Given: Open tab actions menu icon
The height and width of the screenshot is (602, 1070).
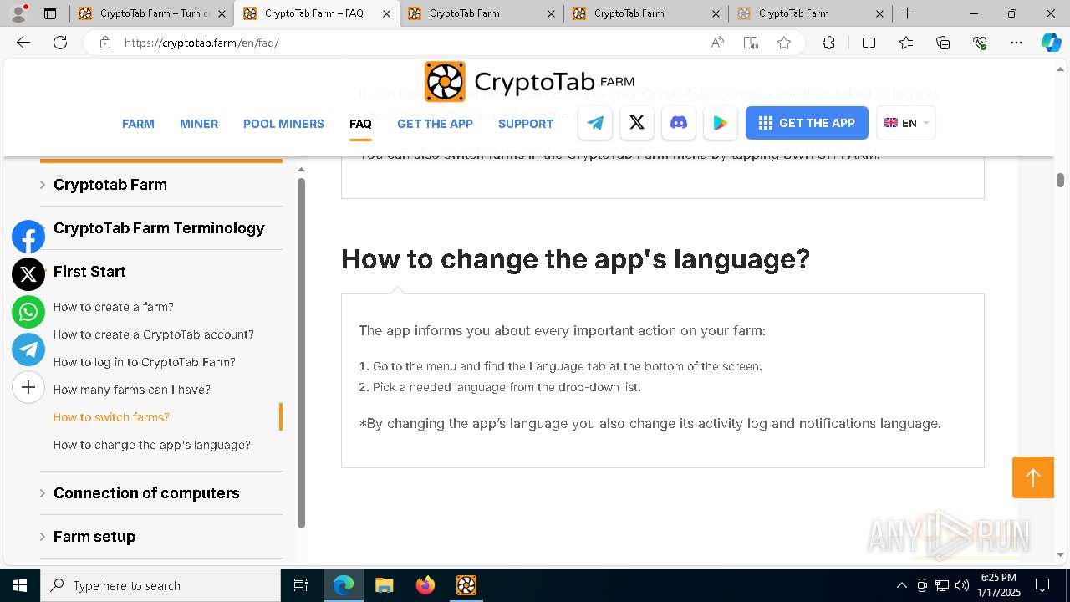Looking at the screenshot, I should coord(50,13).
